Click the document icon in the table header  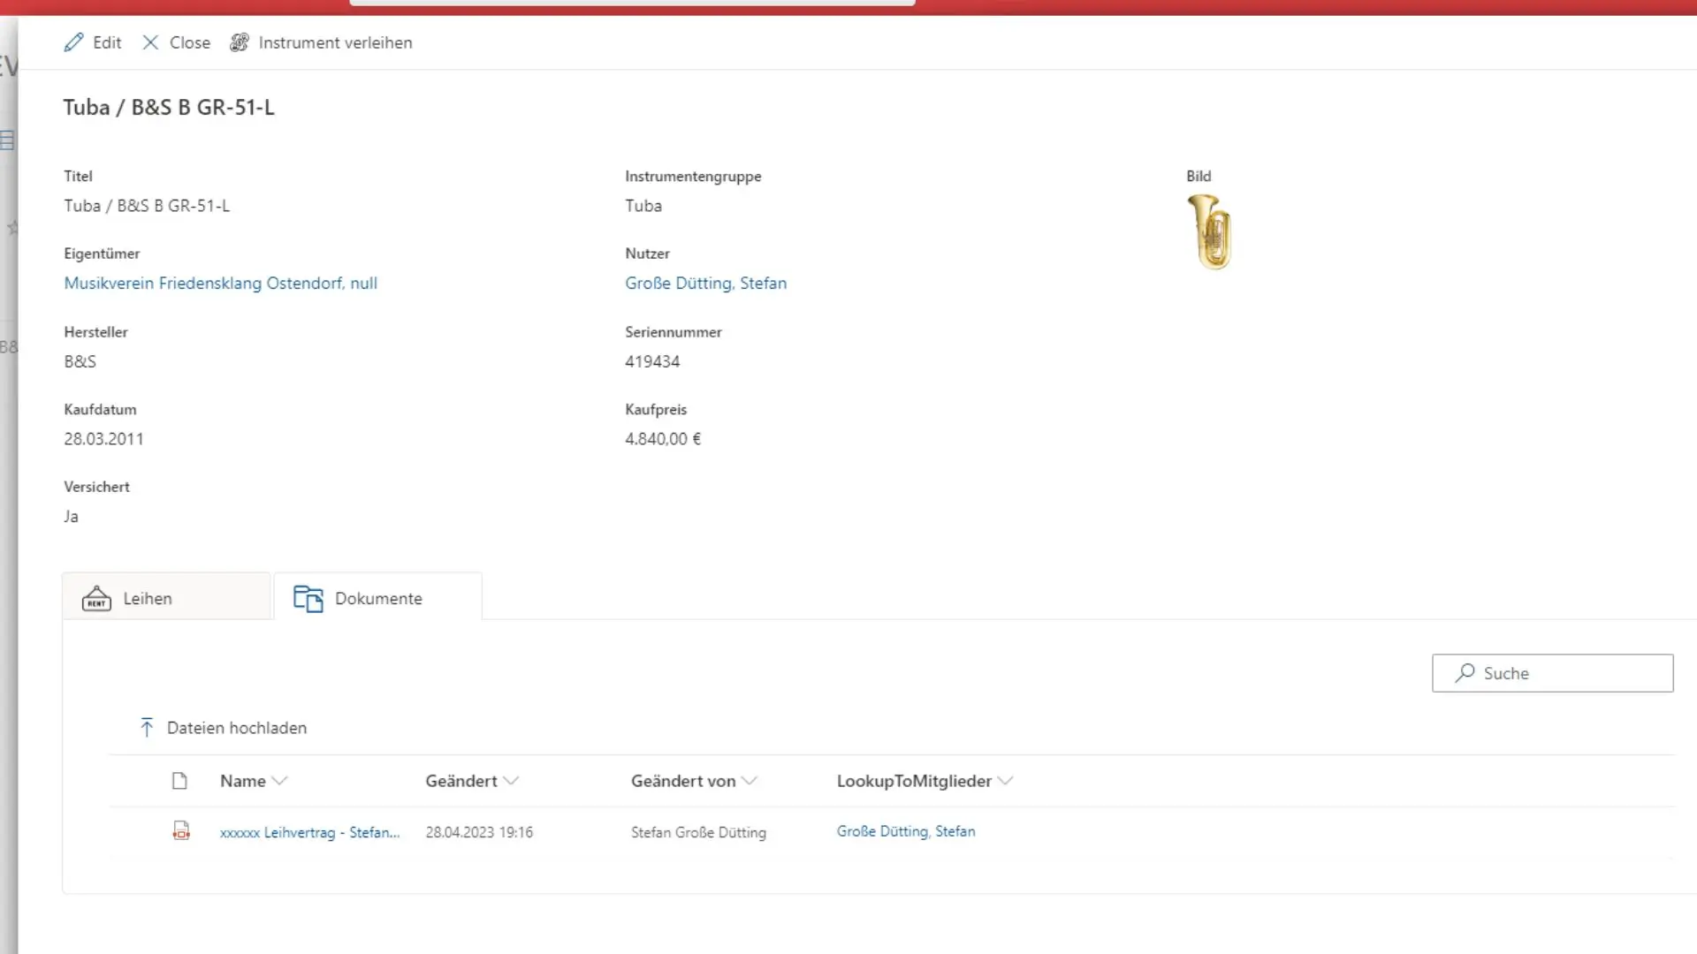[x=179, y=780]
